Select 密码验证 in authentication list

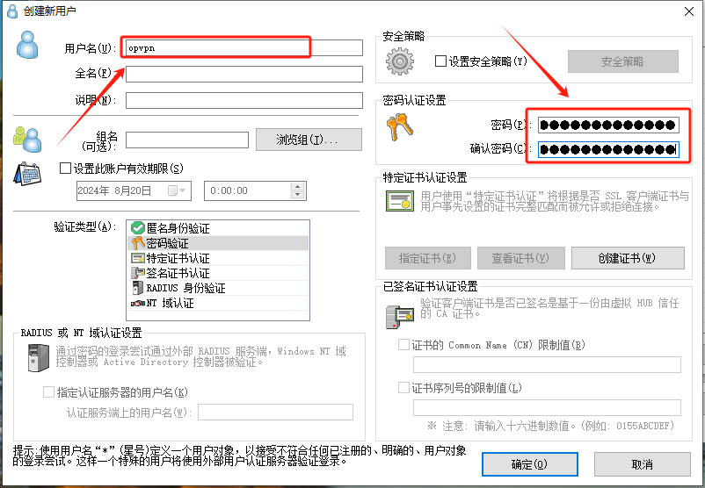(x=167, y=243)
